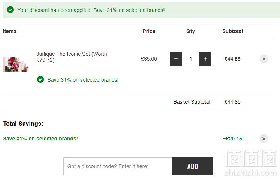The image size is (280, 179).
Task: Remove Jurlique Iconic Set from basket
Action: coord(264,59)
